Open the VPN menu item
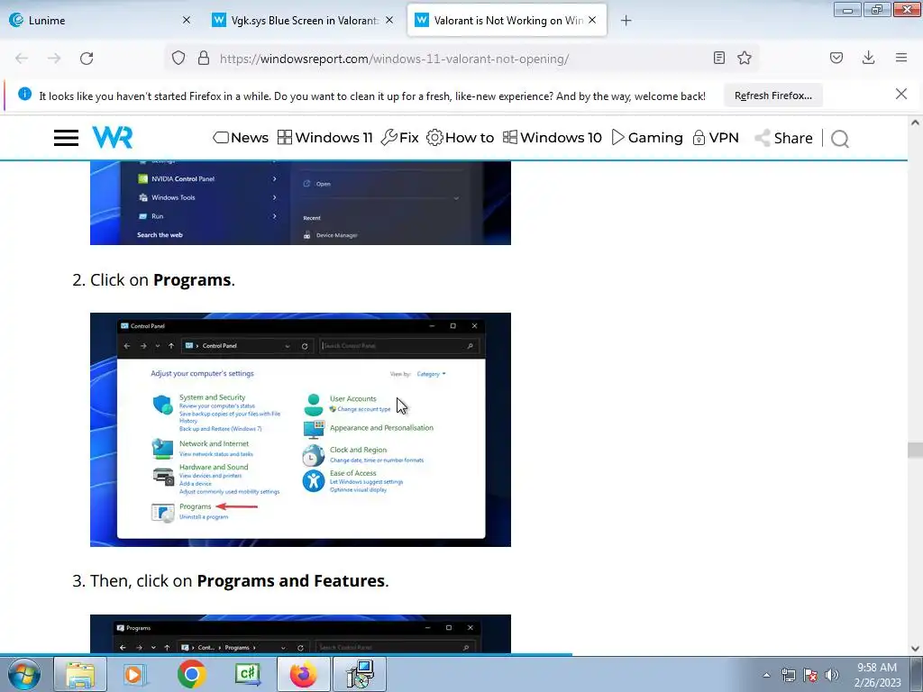 (x=716, y=138)
